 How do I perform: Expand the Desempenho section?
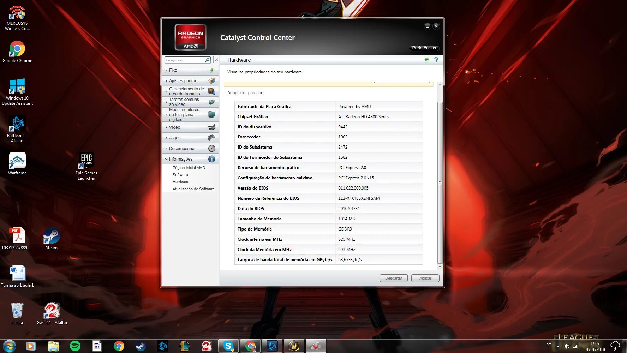click(x=190, y=148)
